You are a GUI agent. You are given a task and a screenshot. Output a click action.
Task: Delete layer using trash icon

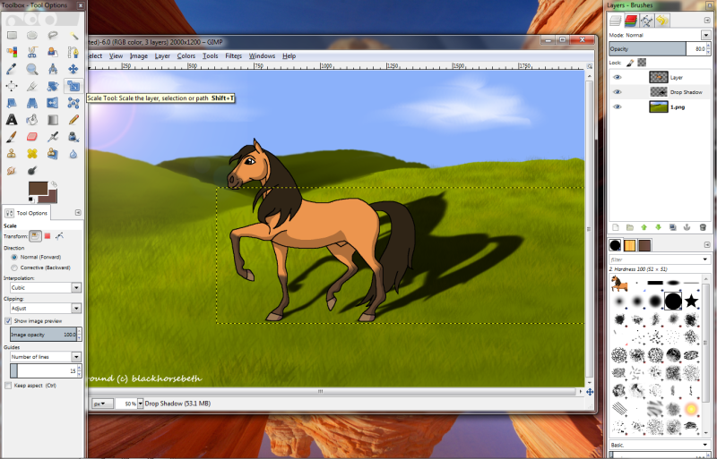tap(703, 227)
